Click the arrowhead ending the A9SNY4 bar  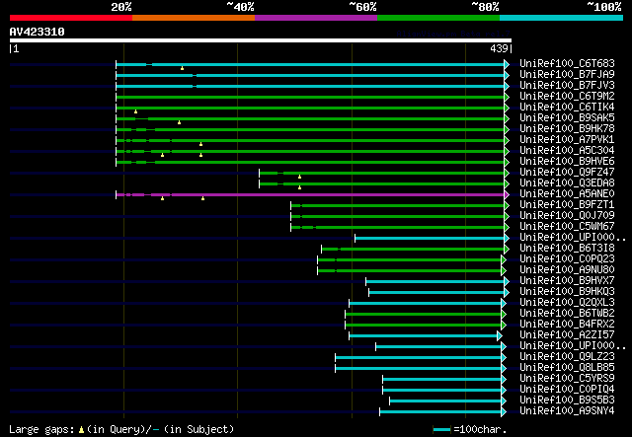click(x=504, y=412)
